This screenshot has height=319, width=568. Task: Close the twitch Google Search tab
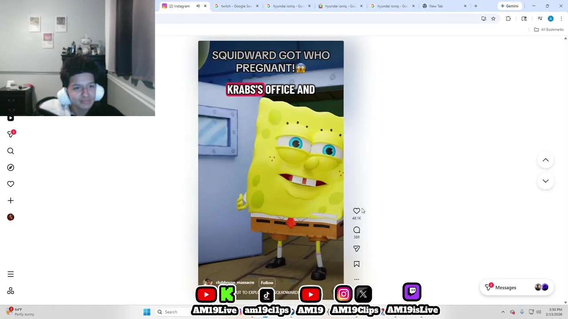pyautogui.click(x=257, y=6)
